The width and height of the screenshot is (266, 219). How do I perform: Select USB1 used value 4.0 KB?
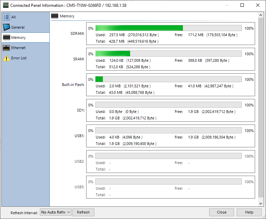tap(114, 137)
